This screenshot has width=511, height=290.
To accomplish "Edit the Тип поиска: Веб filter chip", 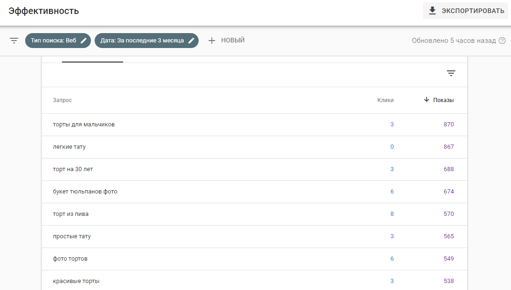I will tap(58, 41).
